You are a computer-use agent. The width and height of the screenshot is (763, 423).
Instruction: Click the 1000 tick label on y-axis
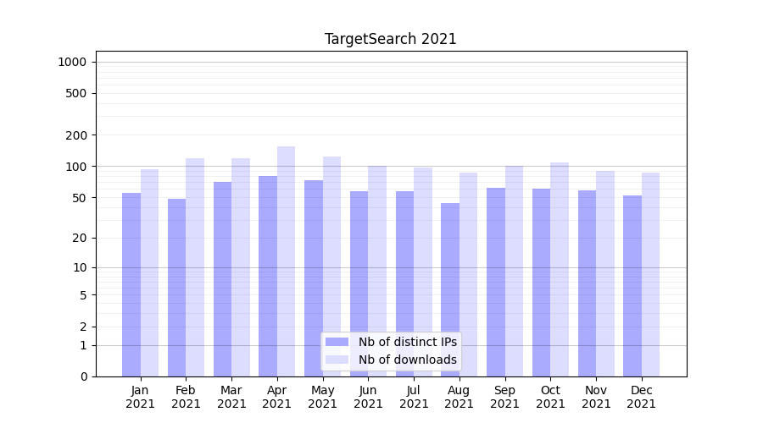pyautogui.click(x=72, y=62)
